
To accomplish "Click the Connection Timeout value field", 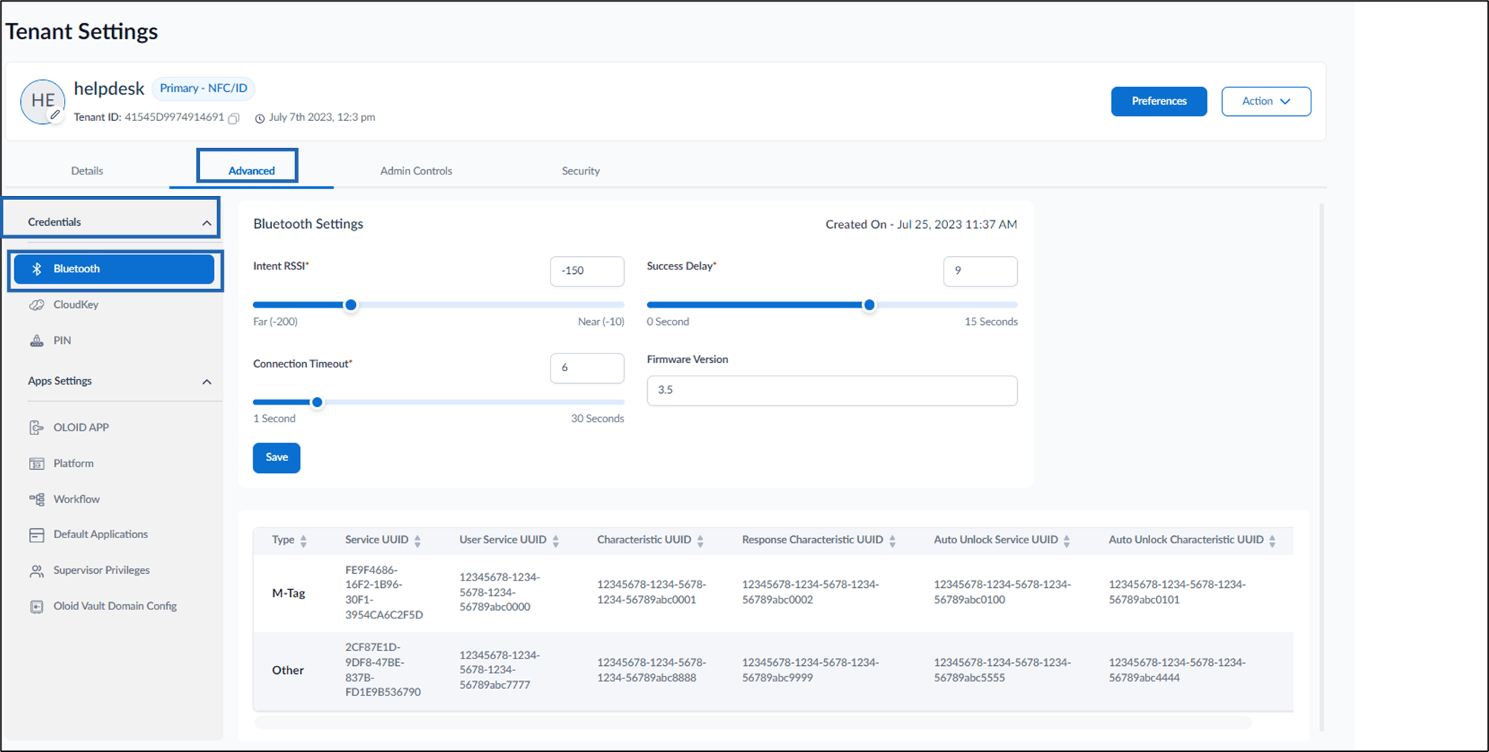I will point(587,368).
